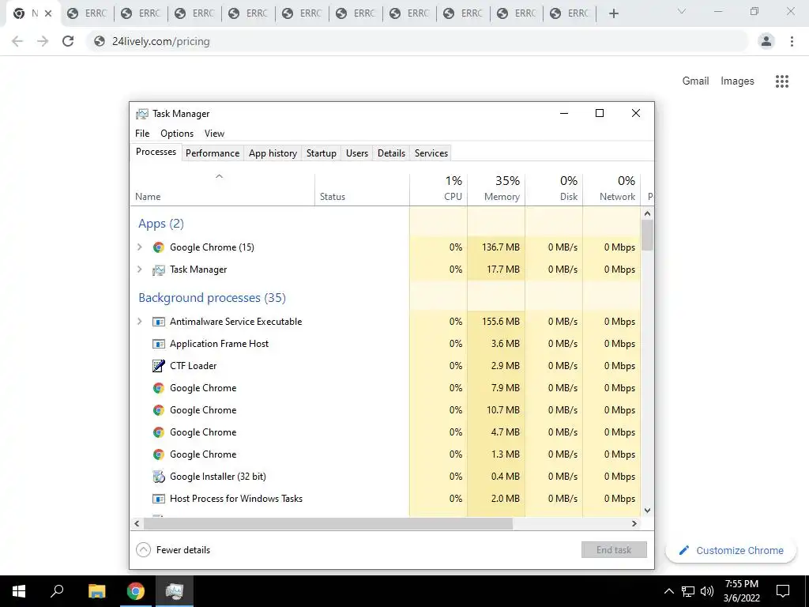Click the Host Process for Windows Tasks icon

click(x=158, y=499)
